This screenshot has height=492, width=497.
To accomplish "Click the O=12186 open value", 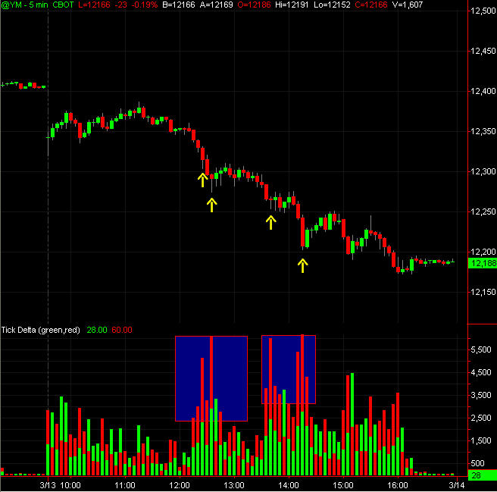I will click(254, 5).
